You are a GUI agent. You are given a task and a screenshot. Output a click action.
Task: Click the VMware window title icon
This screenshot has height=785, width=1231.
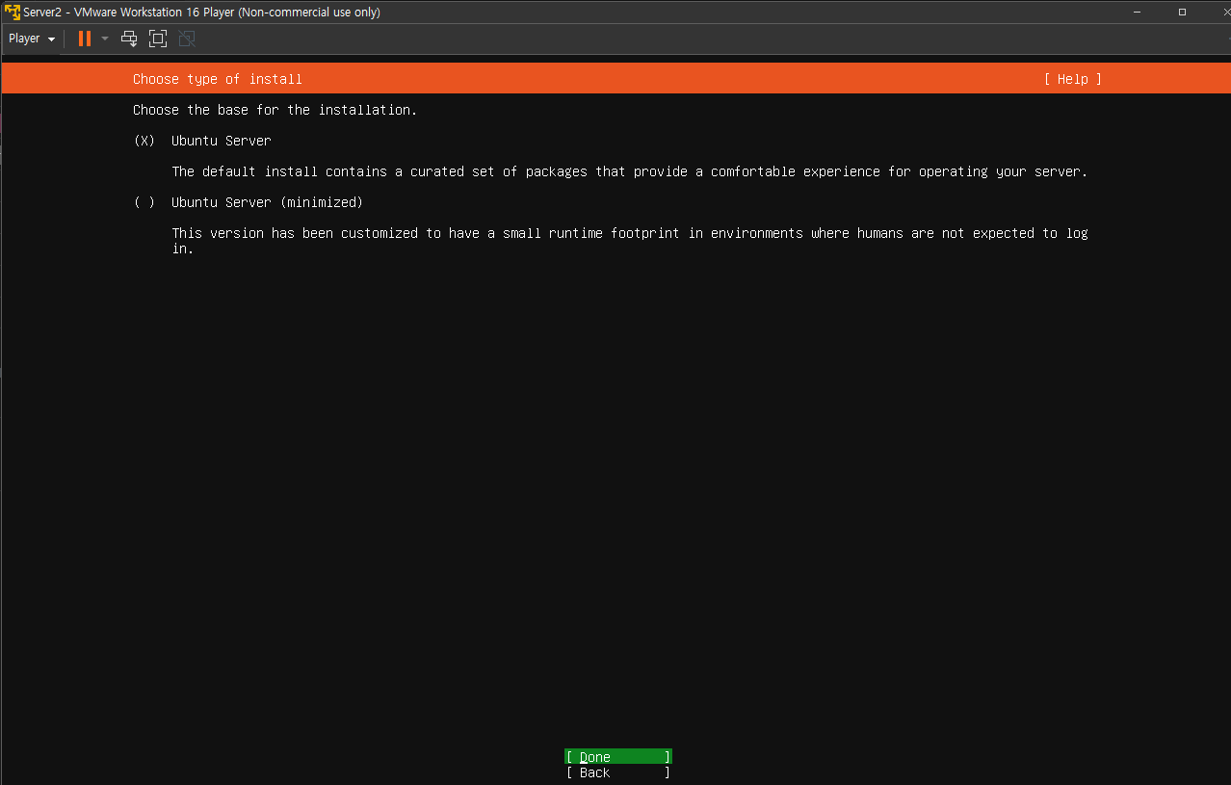point(13,12)
